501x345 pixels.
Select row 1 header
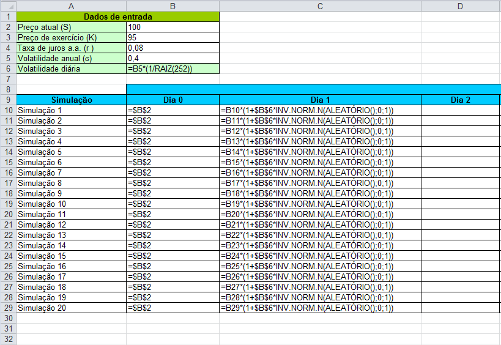pyautogui.click(x=8, y=17)
